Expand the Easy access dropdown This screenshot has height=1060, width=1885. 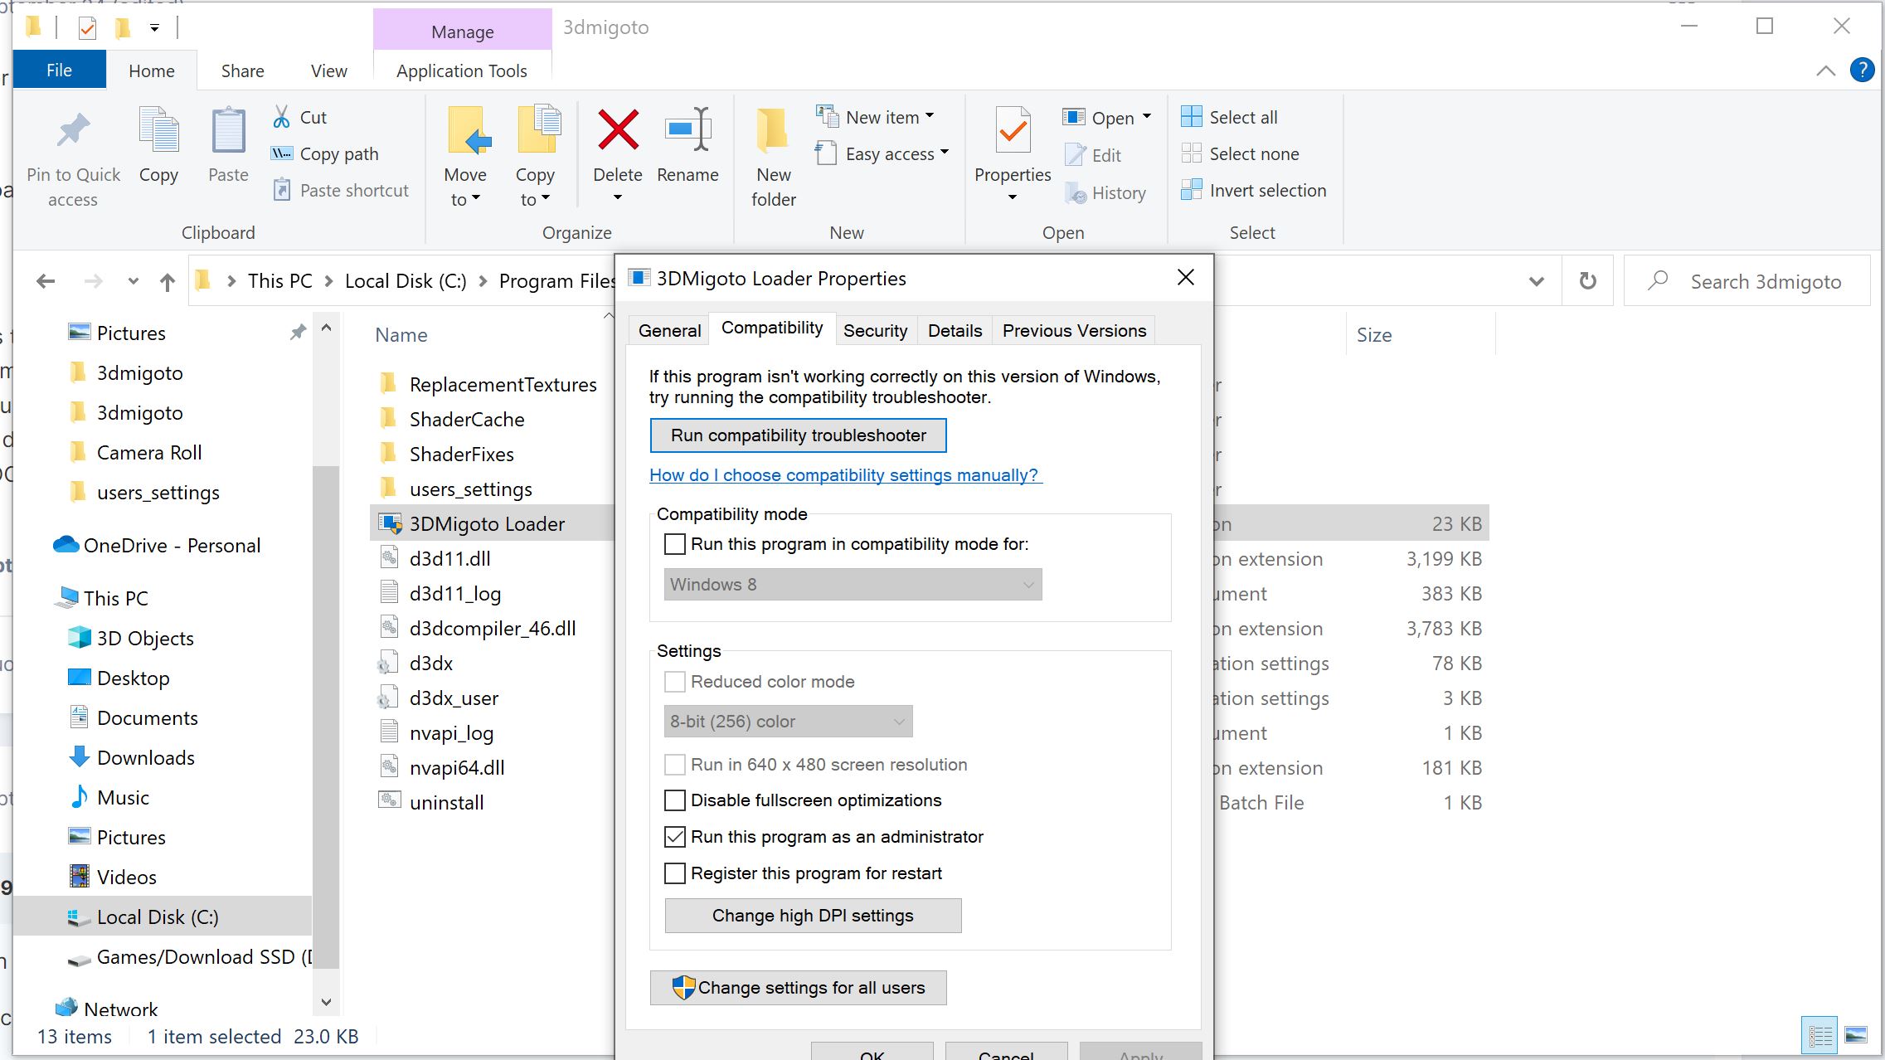coord(945,153)
